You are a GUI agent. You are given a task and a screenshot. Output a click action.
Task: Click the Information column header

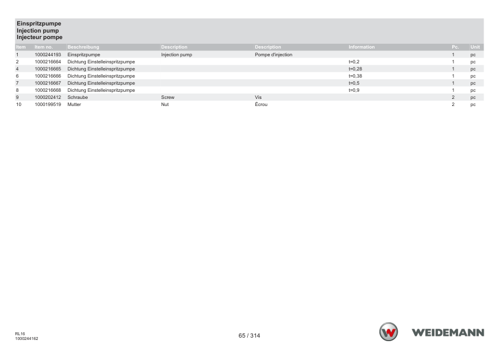click(362, 47)
